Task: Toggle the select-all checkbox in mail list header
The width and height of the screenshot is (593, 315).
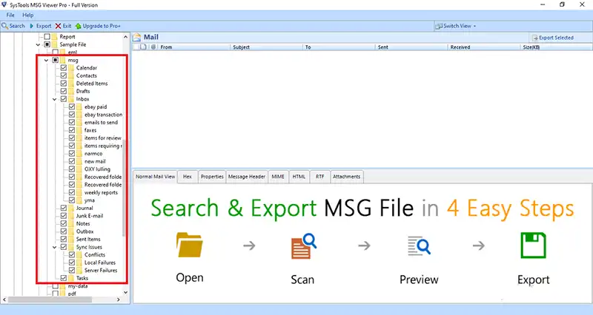Action: (136, 47)
